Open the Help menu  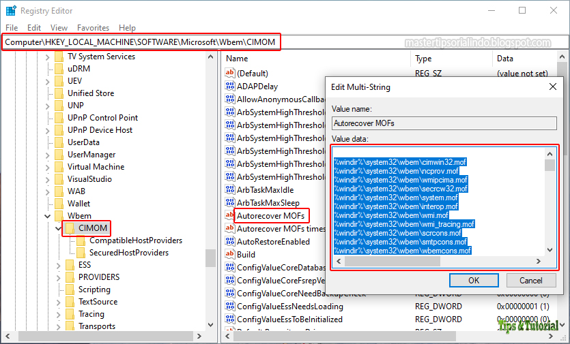(127, 27)
